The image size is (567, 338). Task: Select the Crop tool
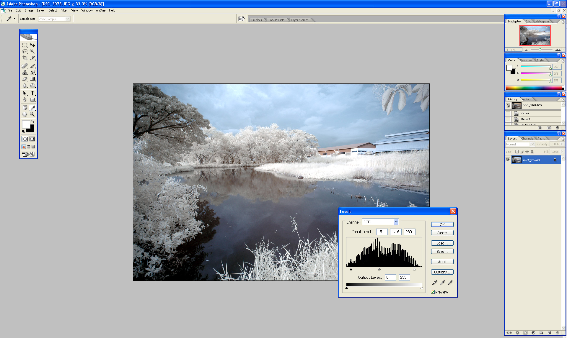click(x=25, y=58)
